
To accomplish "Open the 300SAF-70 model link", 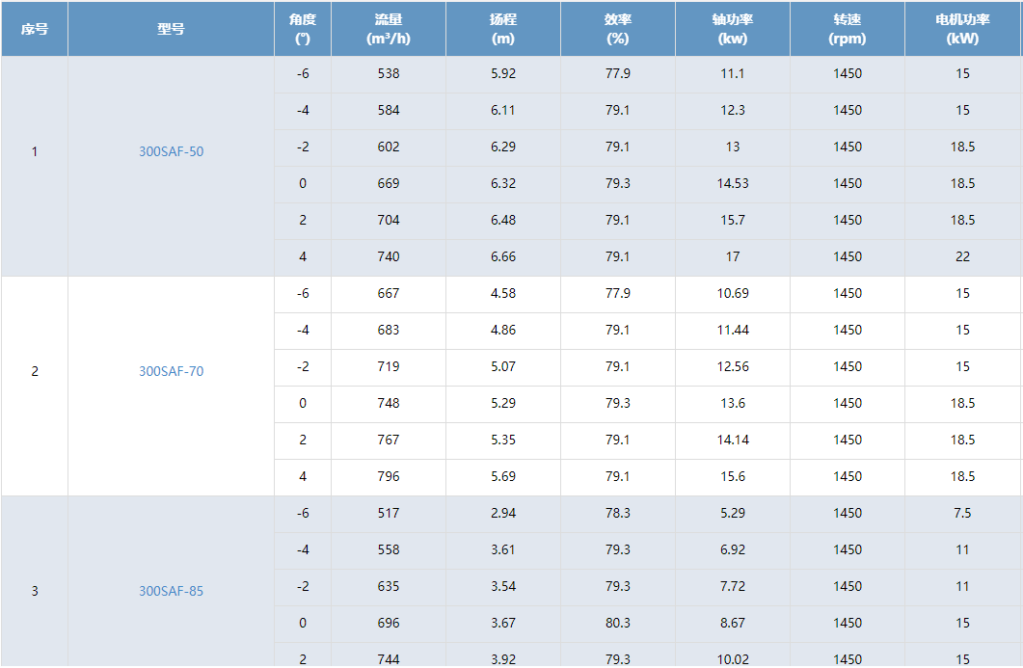I will [171, 371].
